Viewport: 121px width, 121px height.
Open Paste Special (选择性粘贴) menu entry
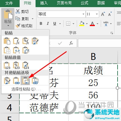26,89
